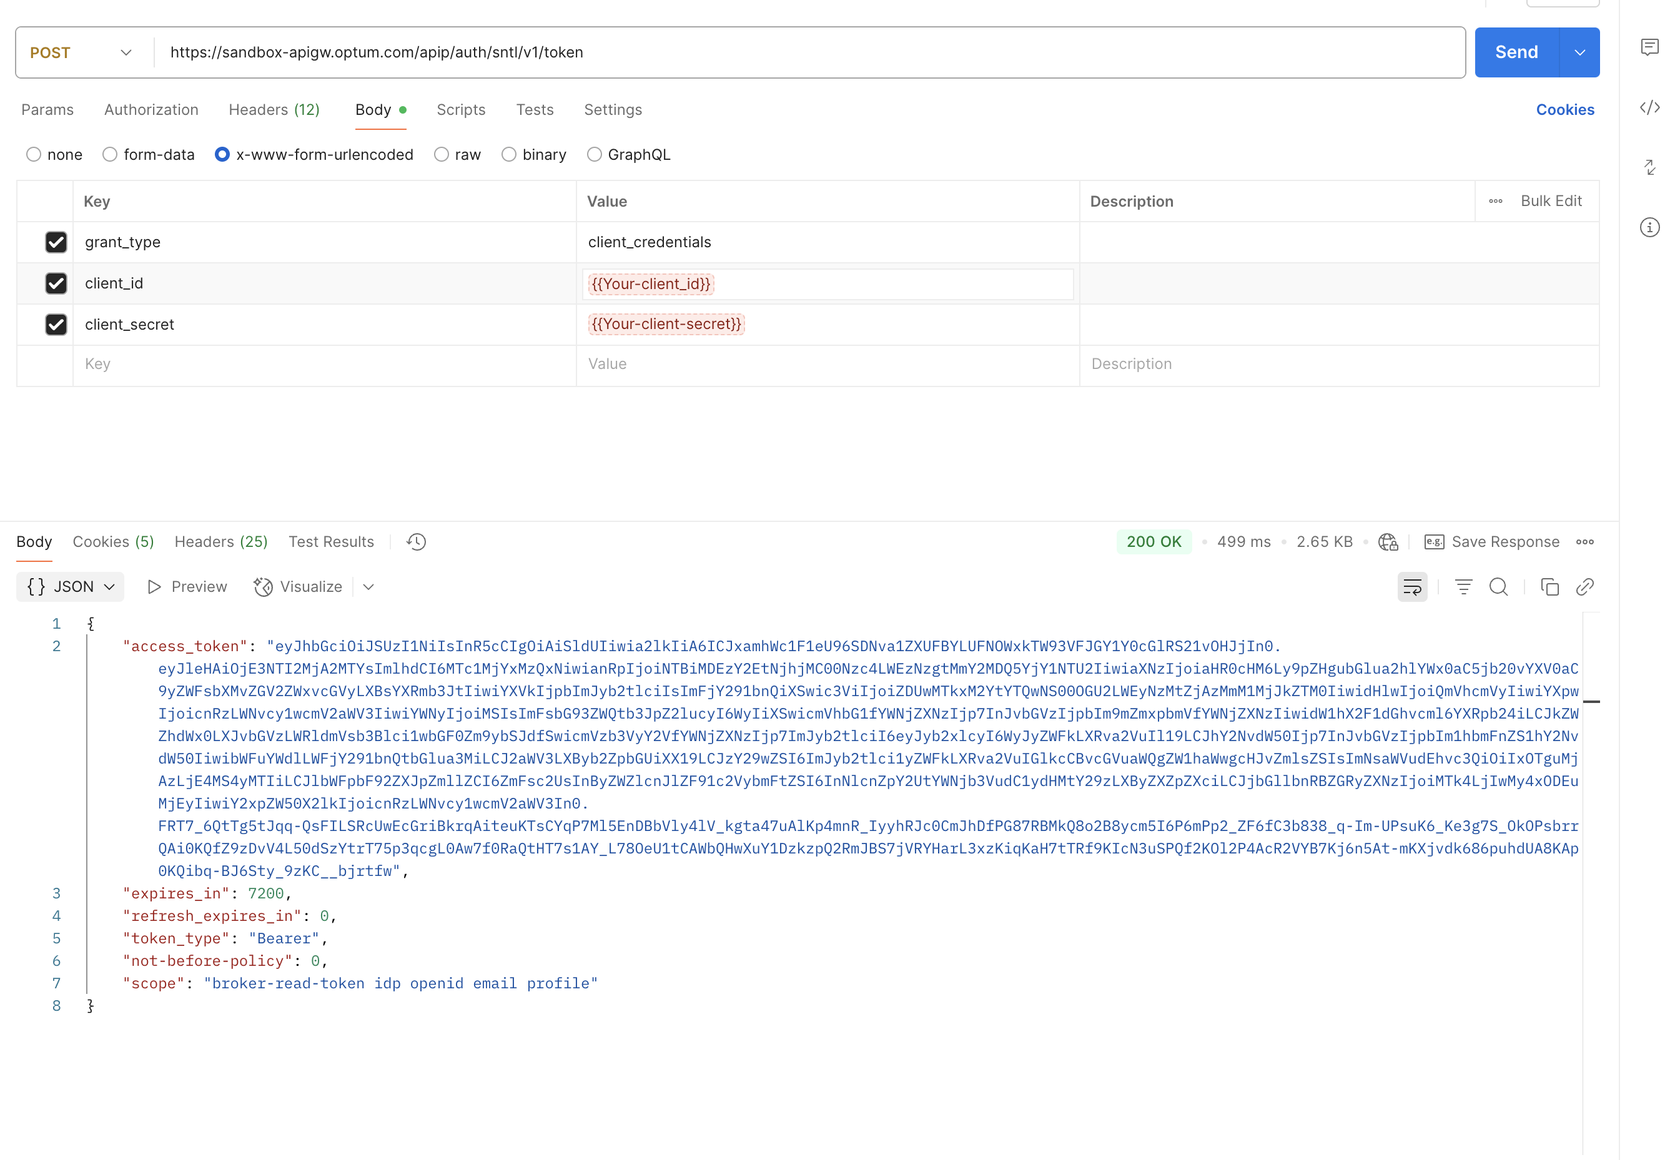Search the response body with magnifier icon
Image resolution: width=1680 pixels, height=1160 pixels.
(1498, 586)
